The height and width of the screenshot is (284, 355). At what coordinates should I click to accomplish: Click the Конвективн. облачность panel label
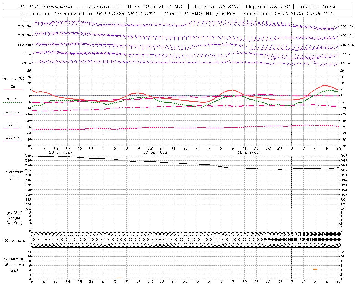(x=14, y=262)
